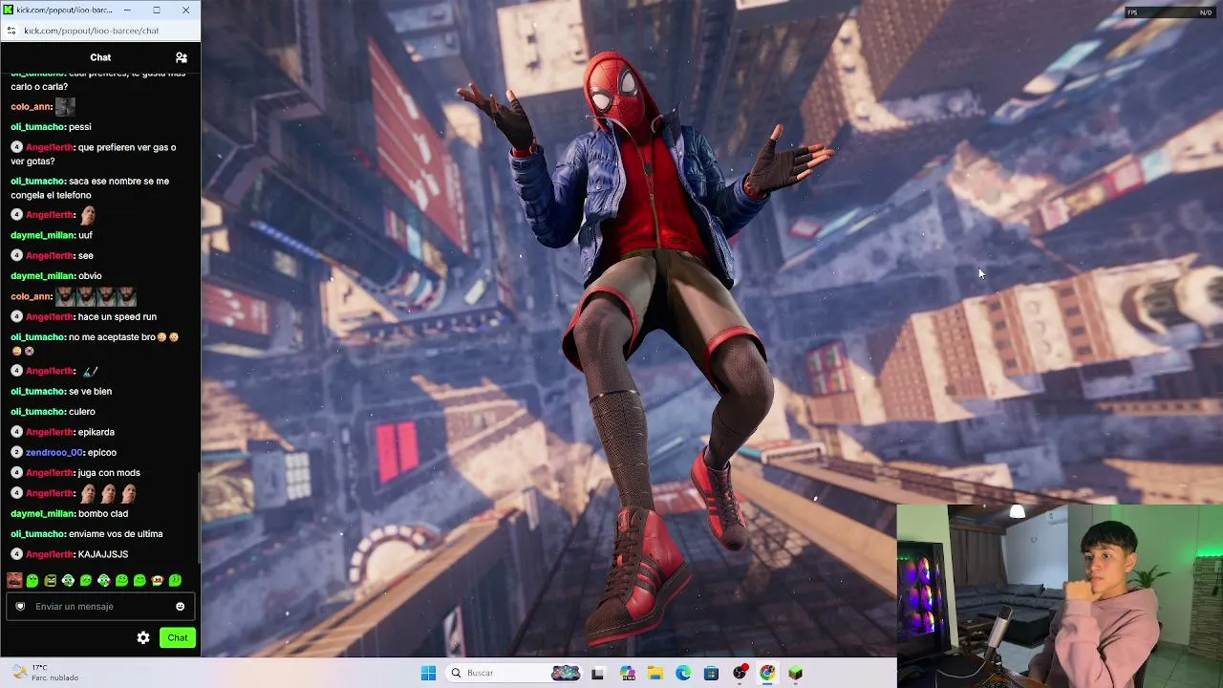Viewport: 1223px width, 688px height.
Task: Pick the angry olive-green face quick emote
Action: click(x=51, y=580)
